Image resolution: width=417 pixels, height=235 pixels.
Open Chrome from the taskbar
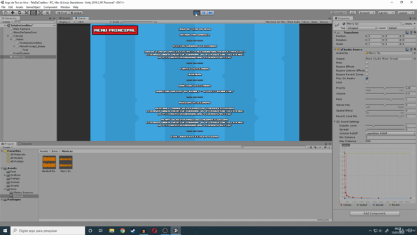122,230
